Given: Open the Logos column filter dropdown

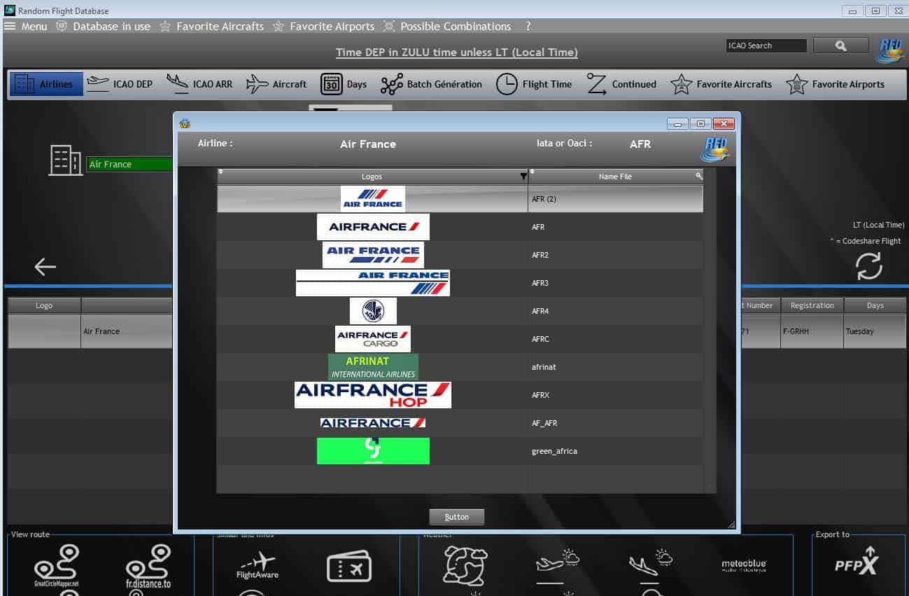Looking at the screenshot, I should click(523, 176).
